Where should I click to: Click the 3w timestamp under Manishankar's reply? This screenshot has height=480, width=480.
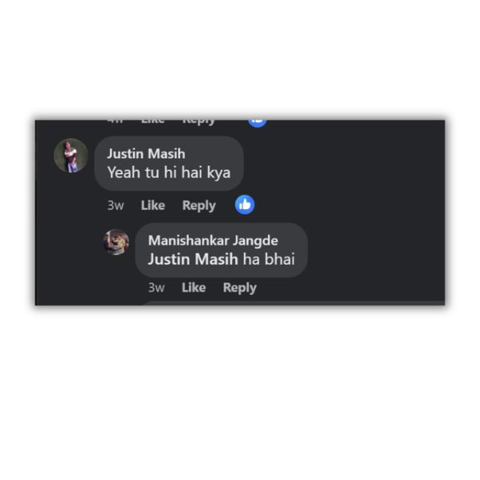tap(157, 288)
